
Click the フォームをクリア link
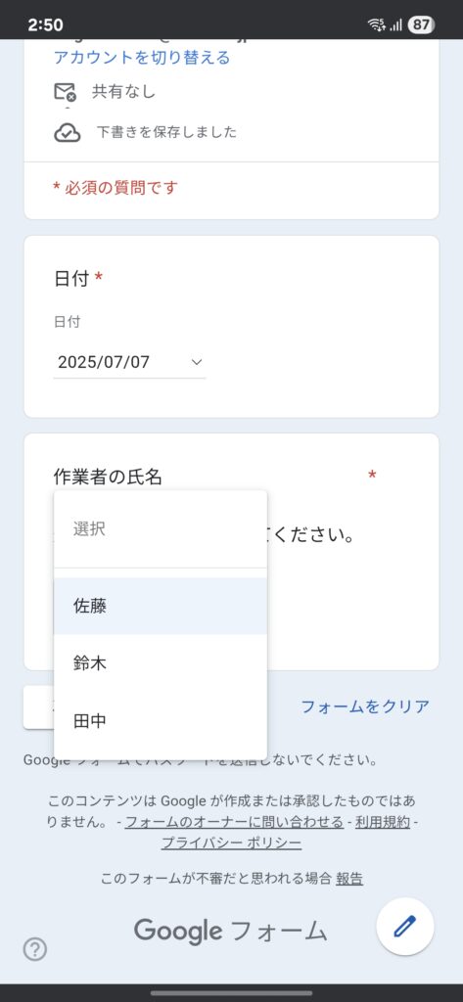click(x=365, y=706)
